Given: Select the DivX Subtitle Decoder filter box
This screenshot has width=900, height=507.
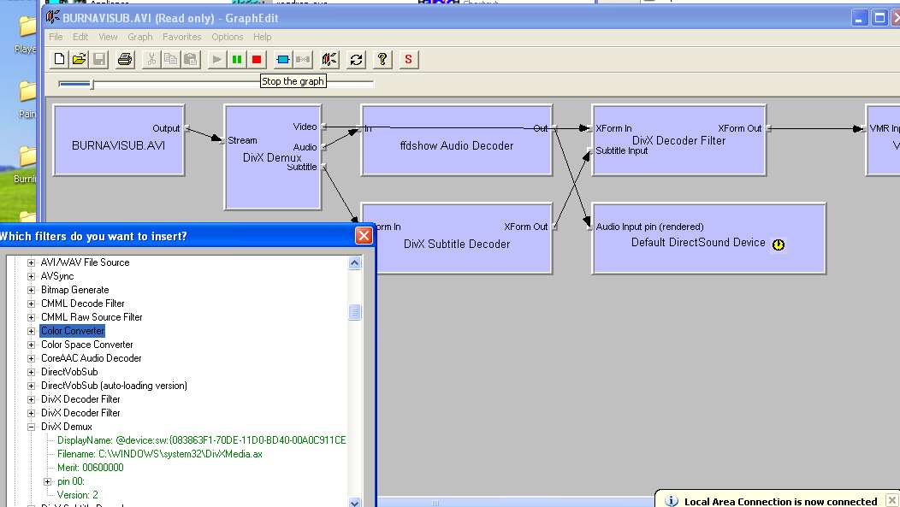Looking at the screenshot, I should pyautogui.click(x=457, y=238).
